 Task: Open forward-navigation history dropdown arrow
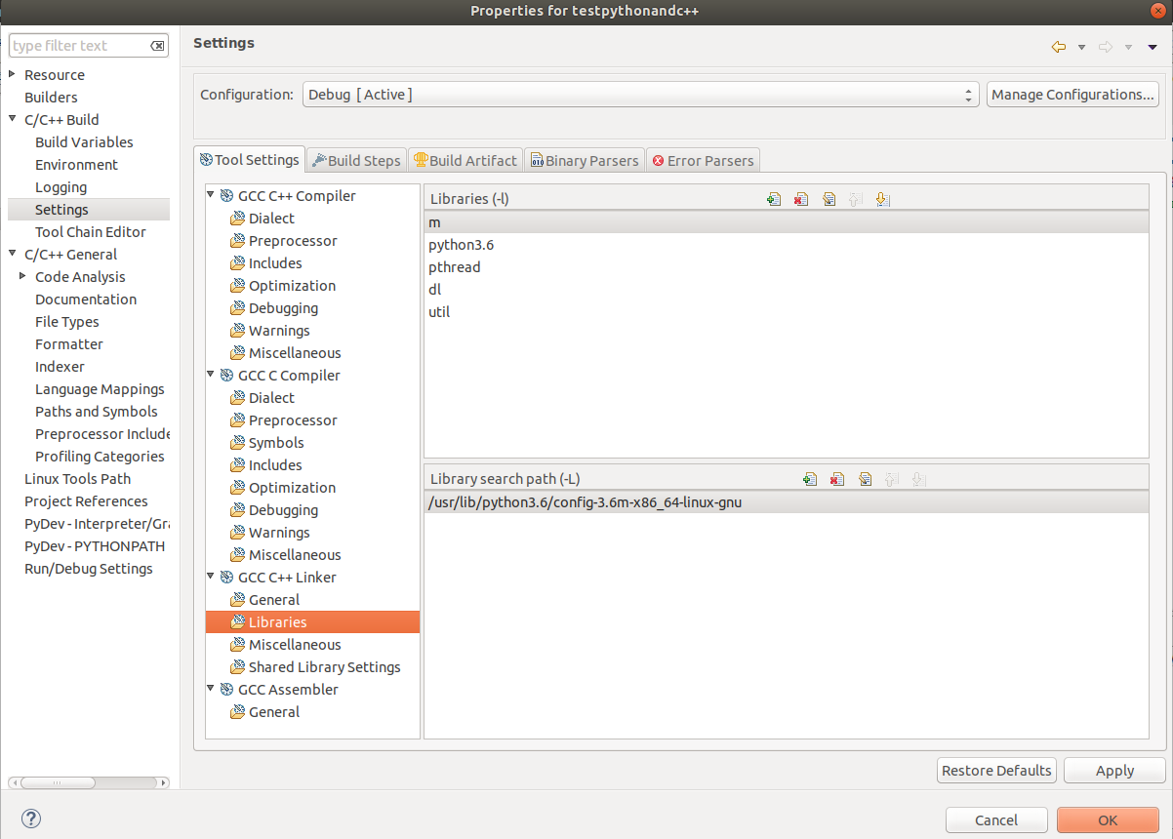coord(1128,47)
